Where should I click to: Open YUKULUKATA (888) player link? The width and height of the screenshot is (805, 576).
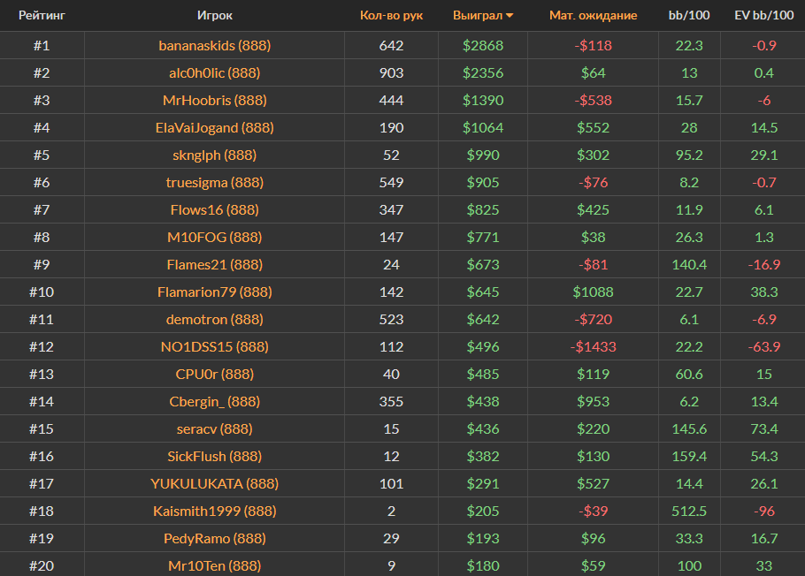[x=215, y=483]
